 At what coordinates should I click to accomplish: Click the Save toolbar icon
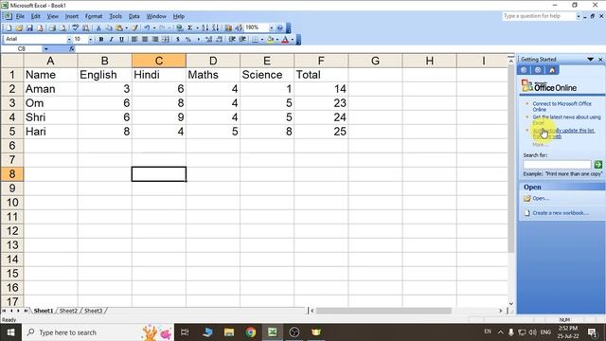(x=29, y=27)
